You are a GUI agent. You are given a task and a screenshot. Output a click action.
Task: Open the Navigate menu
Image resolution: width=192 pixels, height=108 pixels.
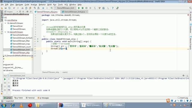point(19,5)
